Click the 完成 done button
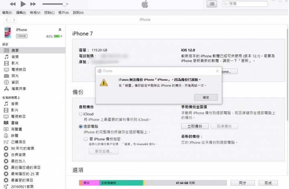Screen dimensions: 289x189 coord(268,183)
